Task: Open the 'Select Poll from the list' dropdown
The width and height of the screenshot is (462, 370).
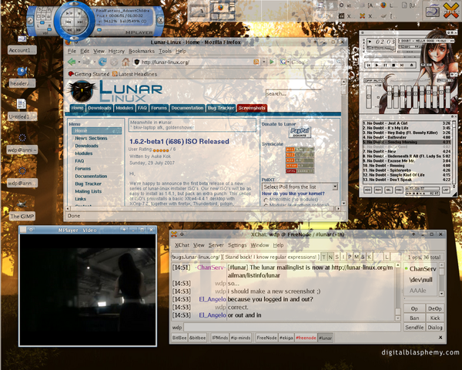Action: click(300, 187)
